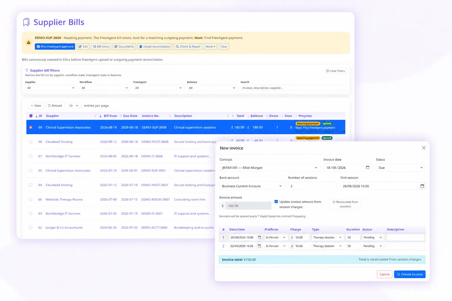Run Check & Repair
The height and width of the screenshot is (301, 452).
188,46
